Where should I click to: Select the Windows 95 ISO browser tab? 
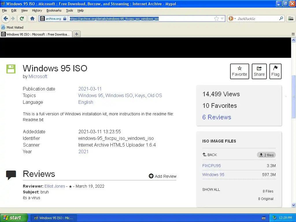(x=36, y=34)
